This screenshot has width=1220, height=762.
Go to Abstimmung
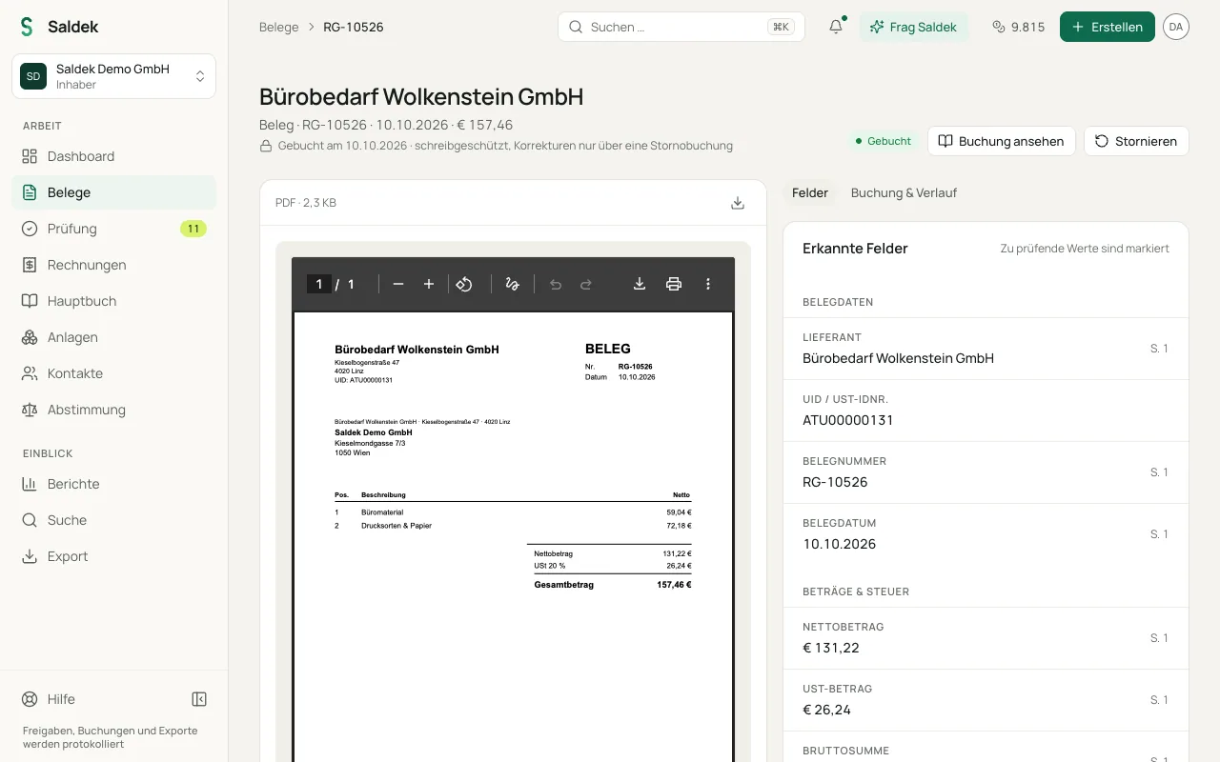coord(114,410)
